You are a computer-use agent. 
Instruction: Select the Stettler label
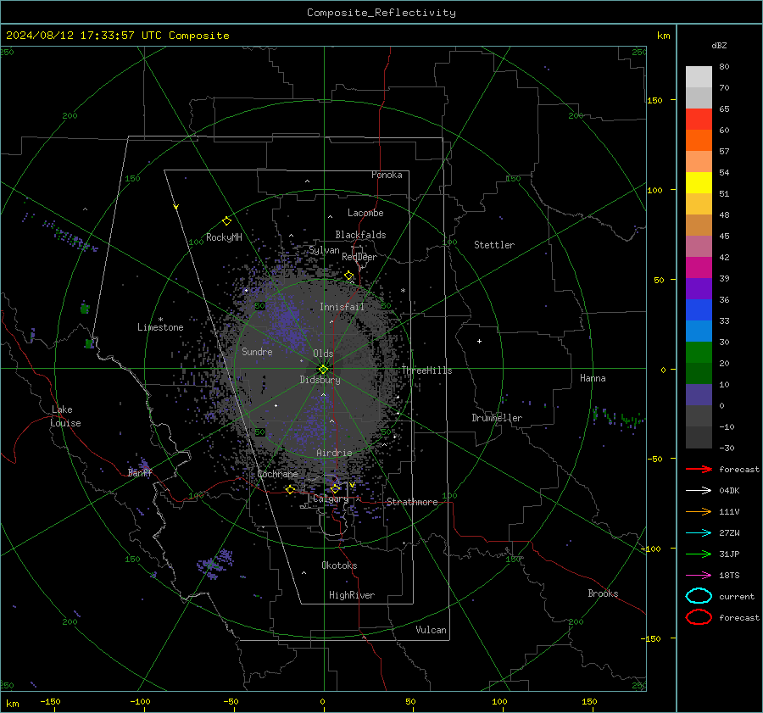(494, 245)
